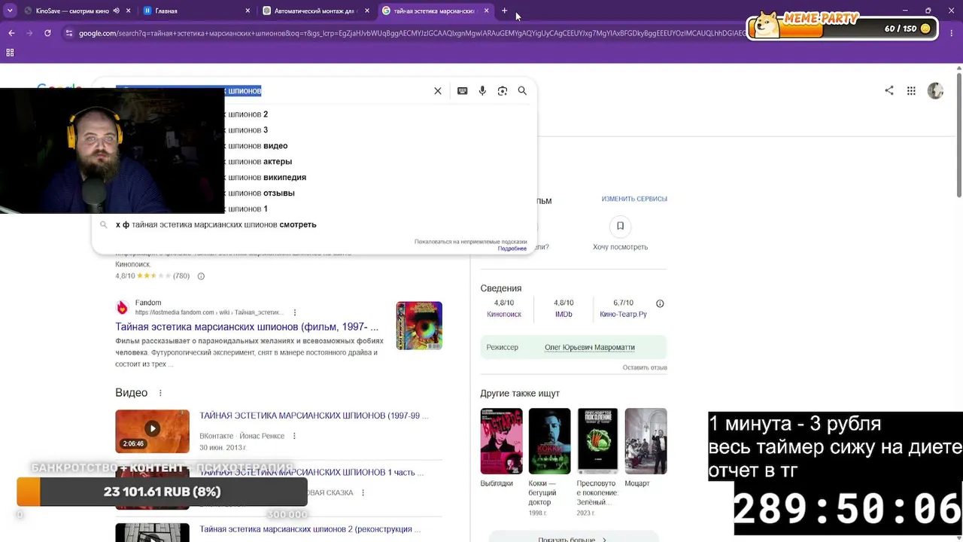Open a new browser tab
963x542 pixels.
tap(505, 11)
